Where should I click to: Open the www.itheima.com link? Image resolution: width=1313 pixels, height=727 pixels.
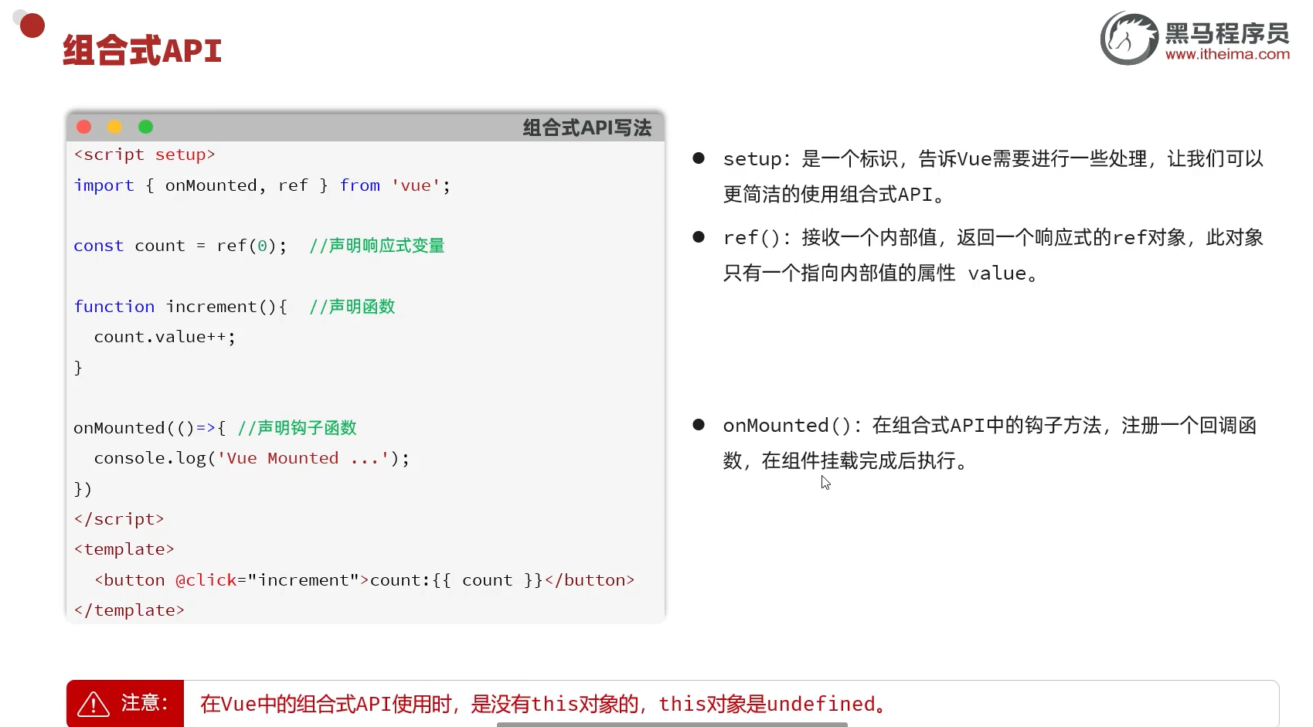click(1227, 55)
